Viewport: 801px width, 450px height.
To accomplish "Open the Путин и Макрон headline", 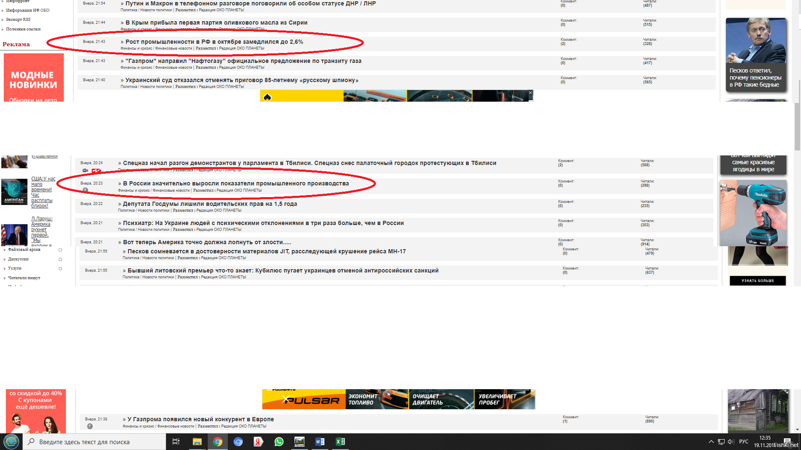I will pyautogui.click(x=251, y=3).
